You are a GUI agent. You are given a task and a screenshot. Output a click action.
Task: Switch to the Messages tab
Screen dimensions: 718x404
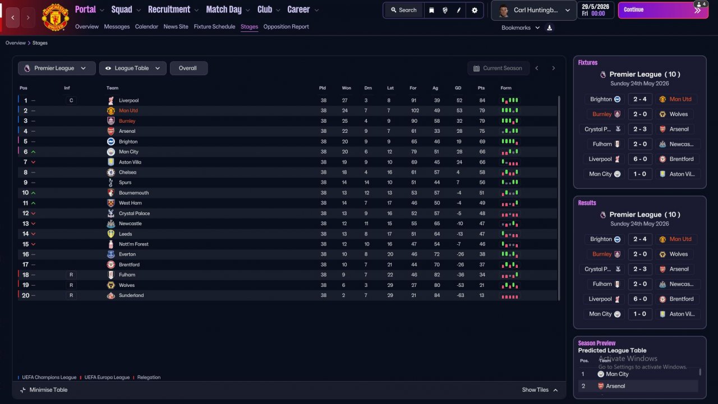(117, 27)
